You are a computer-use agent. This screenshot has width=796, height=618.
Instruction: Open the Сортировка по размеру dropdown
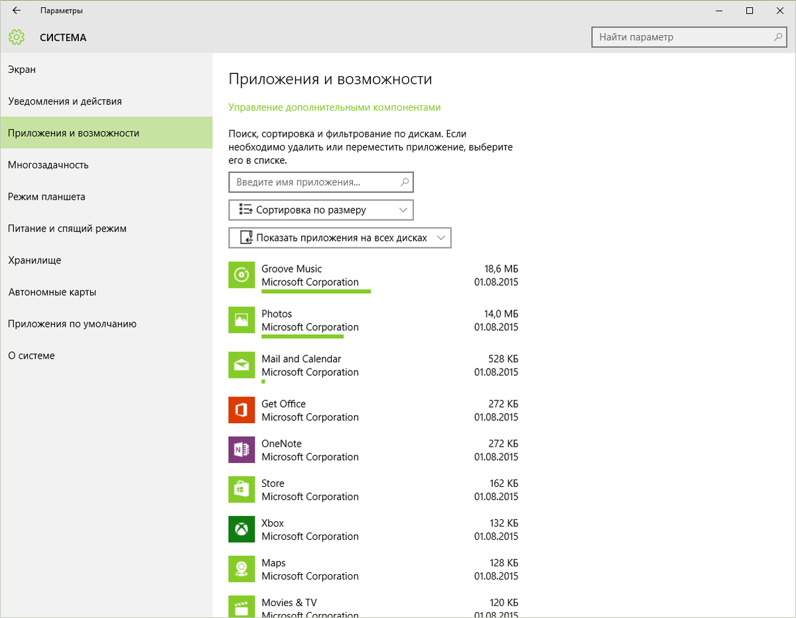point(321,210)
